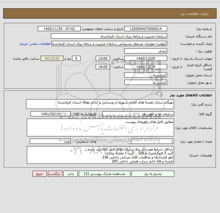Click the announcement date field 1400/11/30 - 07:42
This screenshot has width=220, height=213.
pyautogui.click(x=59, y=29)
